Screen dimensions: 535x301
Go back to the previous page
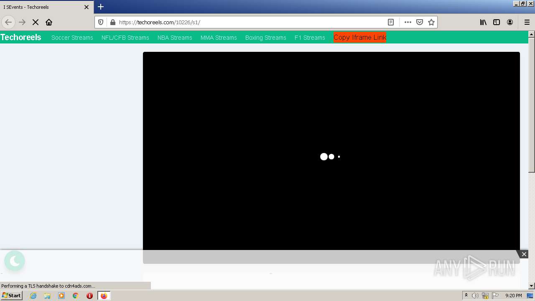point(8,22)
